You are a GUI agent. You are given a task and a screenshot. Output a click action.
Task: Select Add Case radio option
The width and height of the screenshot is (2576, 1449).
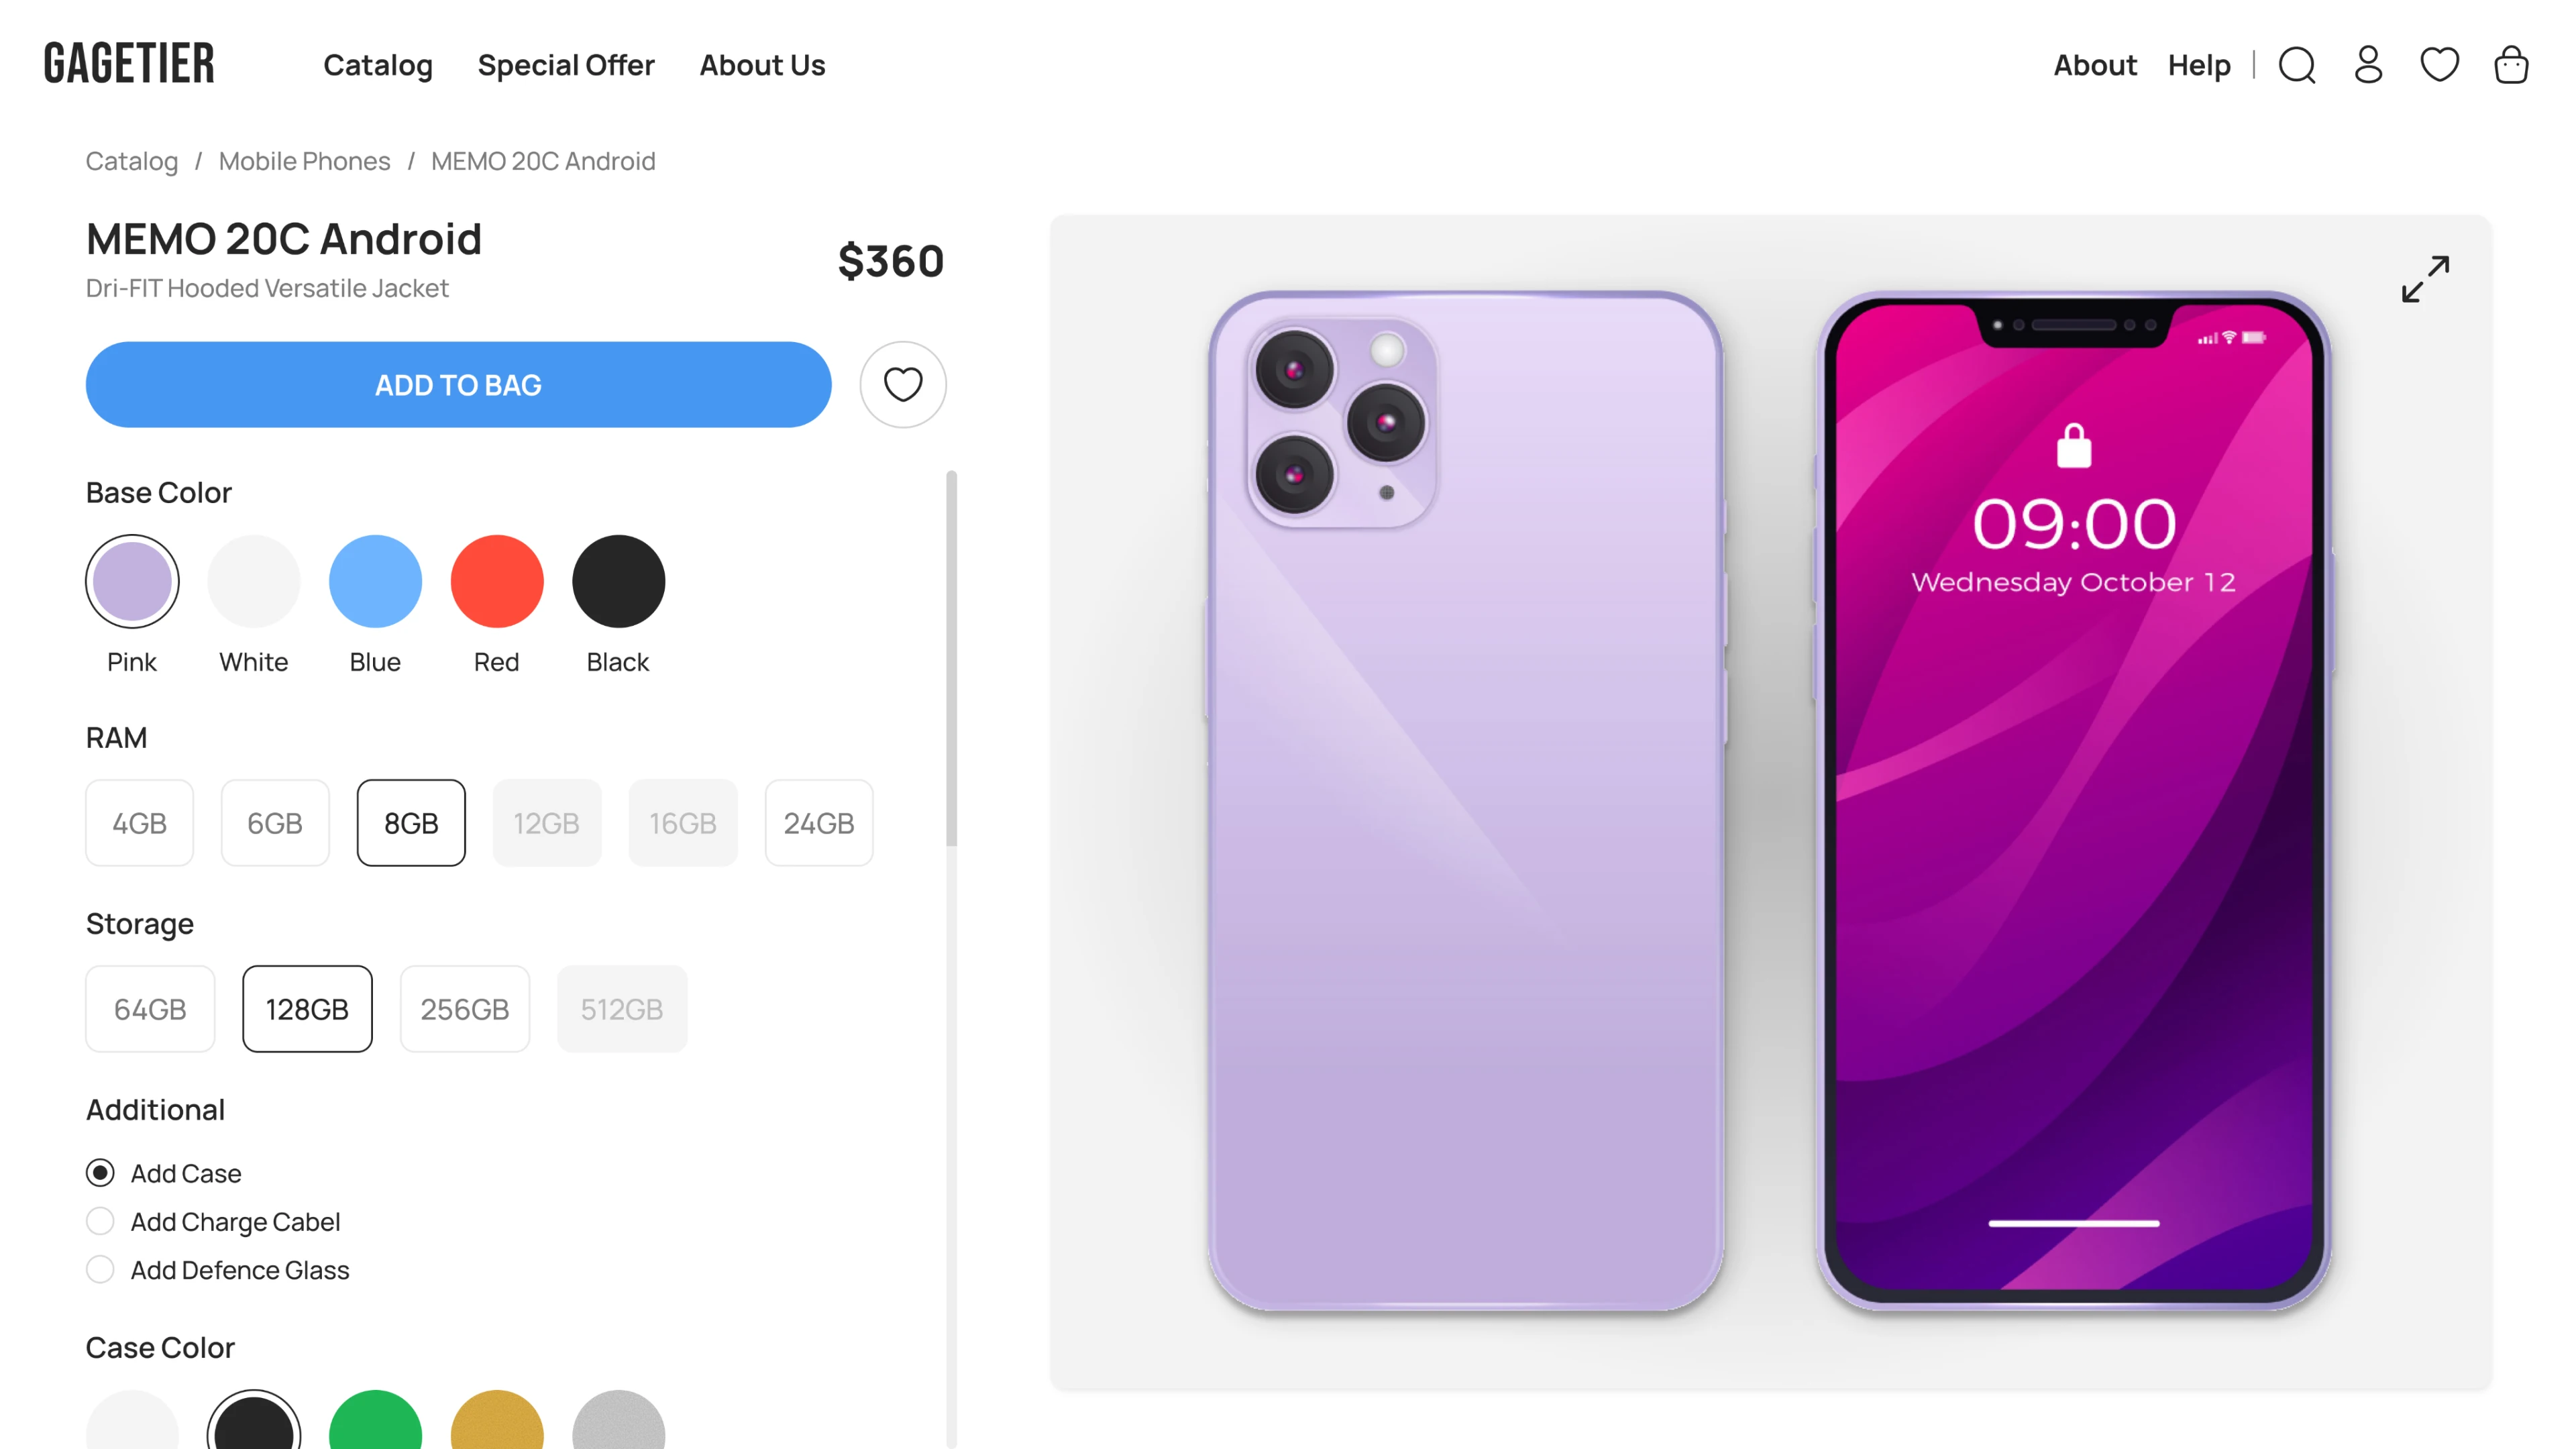point(100,1173)
